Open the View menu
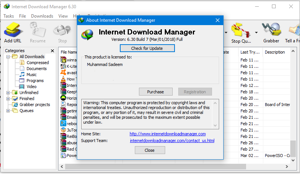This screenshot has height=178, width=300. tap(63, 16)
